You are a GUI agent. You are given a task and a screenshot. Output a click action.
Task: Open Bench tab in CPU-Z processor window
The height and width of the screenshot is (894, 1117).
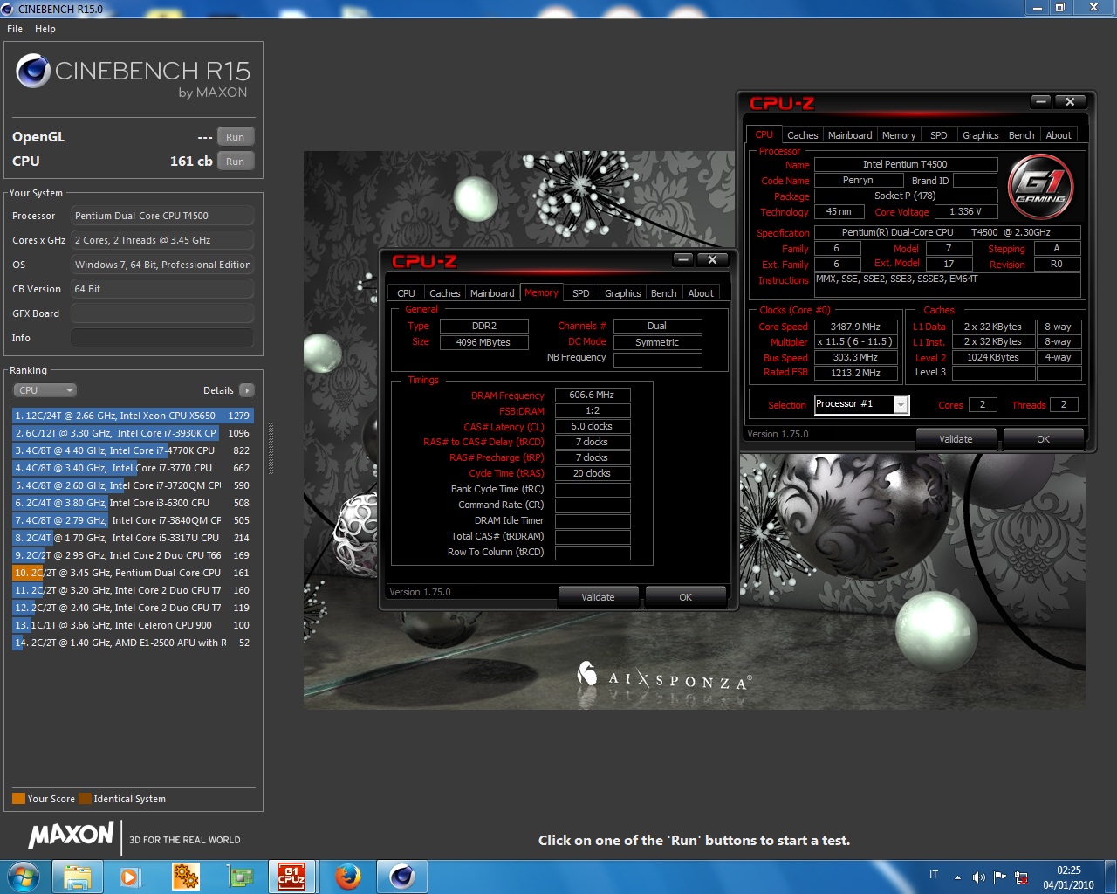coord(1022,135)
